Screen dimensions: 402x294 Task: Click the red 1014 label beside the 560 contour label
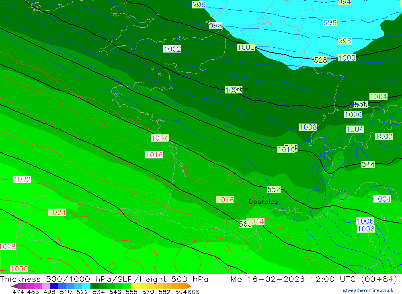[255, 221]
